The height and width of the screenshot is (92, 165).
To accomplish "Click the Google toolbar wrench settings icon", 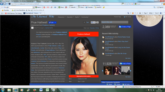I will tap(154, 7).
